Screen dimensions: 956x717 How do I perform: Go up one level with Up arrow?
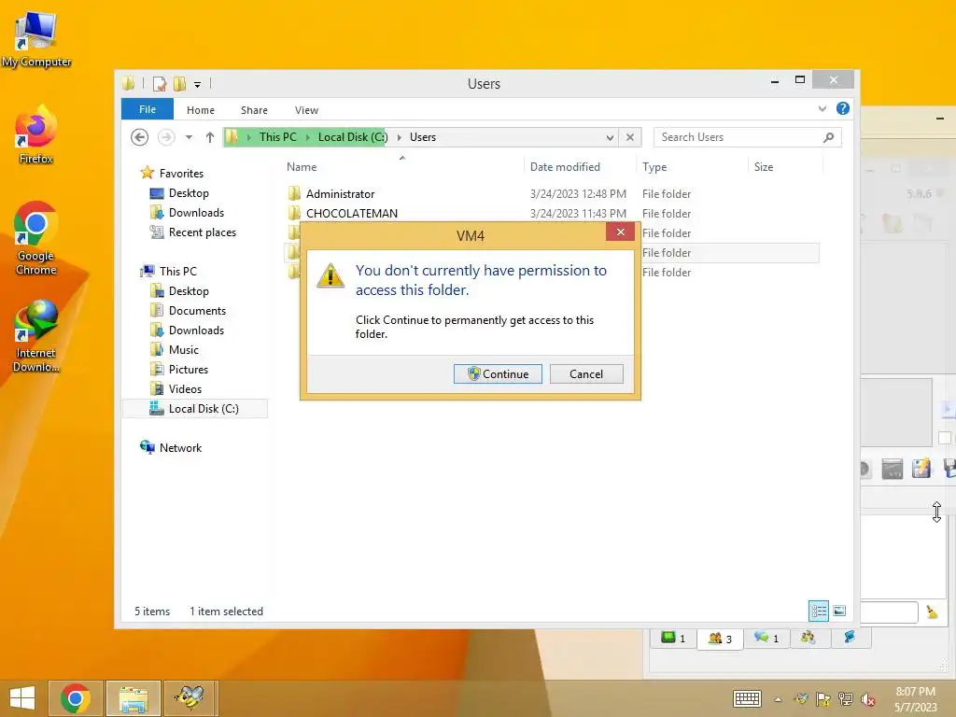point(210,137)
